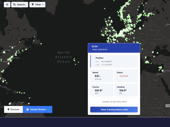Click the 0.0 kn speed value
The height and width of the screenshot is (127, 170).
click(x=98, y=76)
